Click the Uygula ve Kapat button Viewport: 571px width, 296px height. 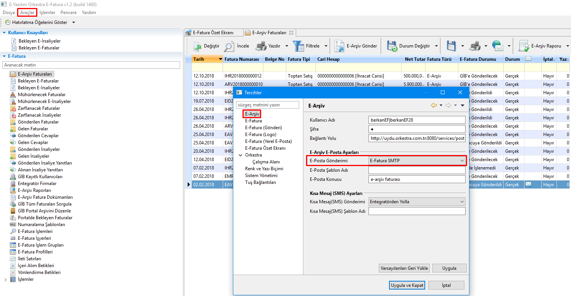coord(407,285)
